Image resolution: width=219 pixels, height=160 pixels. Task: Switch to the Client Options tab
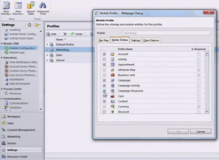point(151,40)
